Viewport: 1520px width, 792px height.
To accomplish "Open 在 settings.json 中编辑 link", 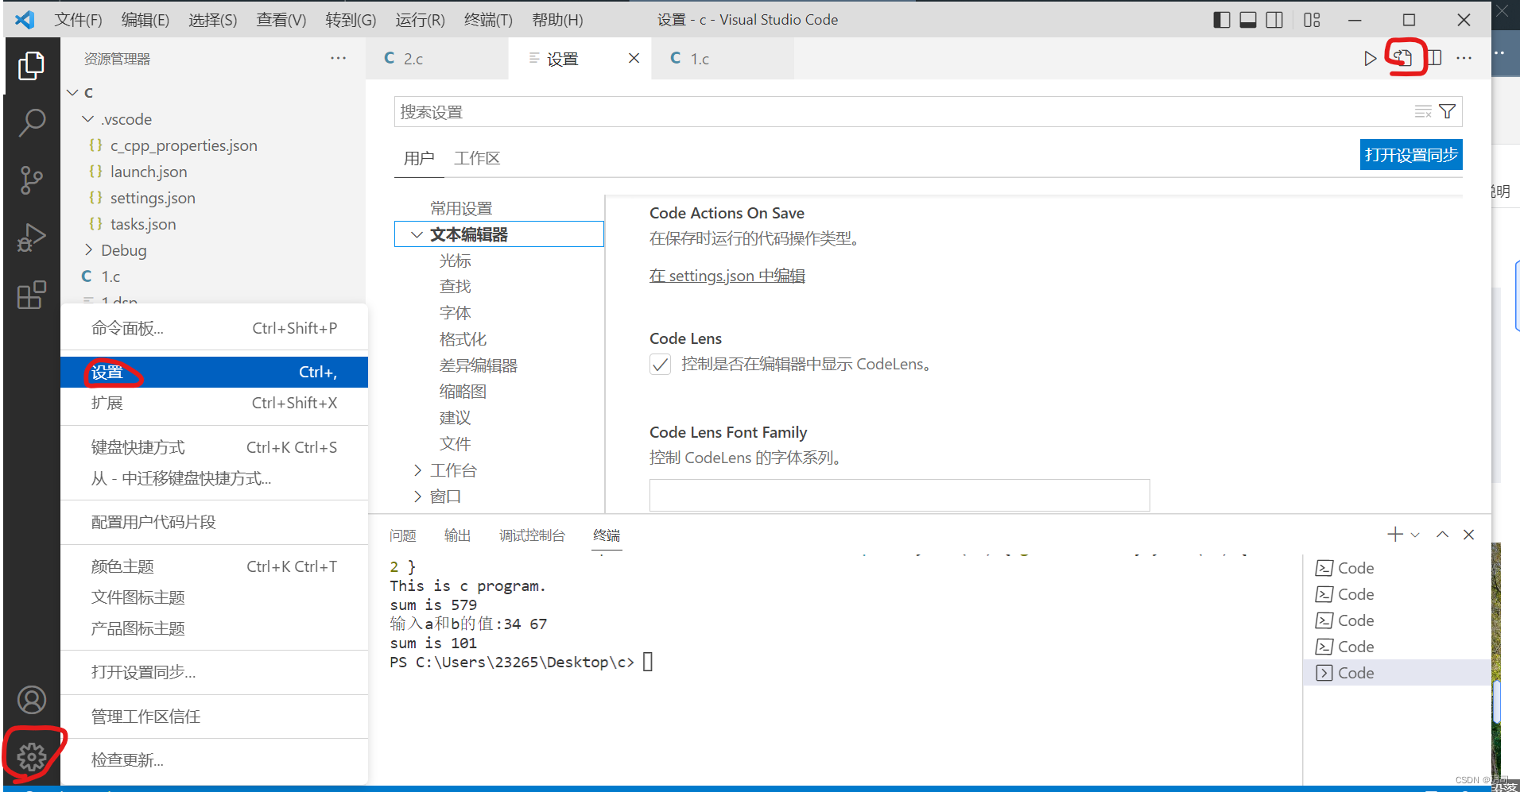I will click(727, 276).
